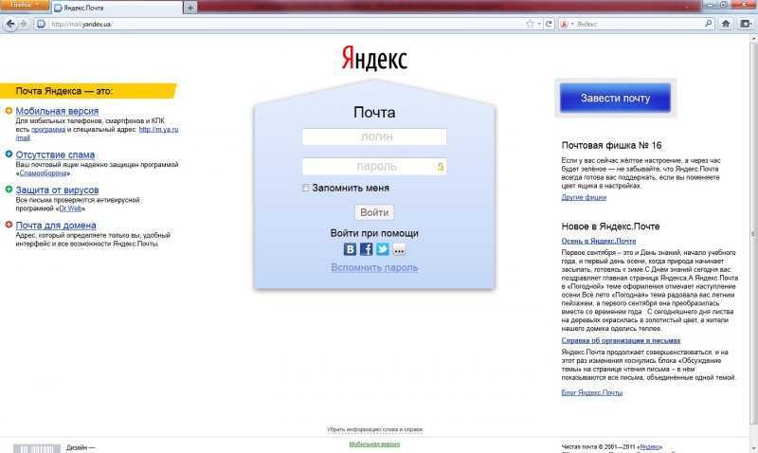The width and height of the screenshot is (758, 453).
Task: Click the Yandex search engine icon in search bar
Action: coord(564,24)
